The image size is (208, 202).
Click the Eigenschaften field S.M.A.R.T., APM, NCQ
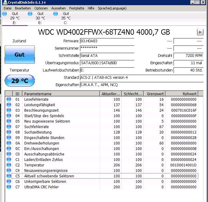(x=142, y=85)
